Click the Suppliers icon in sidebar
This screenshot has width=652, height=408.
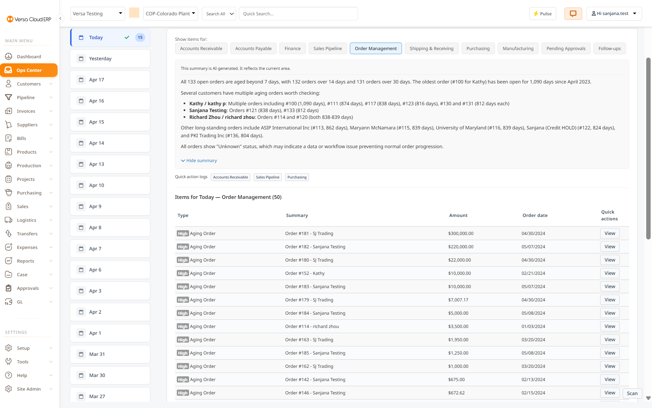click(x=9, y=125)
